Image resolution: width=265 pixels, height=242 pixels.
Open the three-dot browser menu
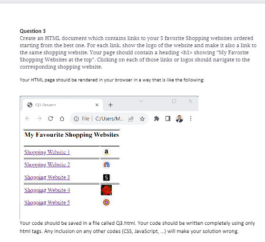click(x=191, y=119)
